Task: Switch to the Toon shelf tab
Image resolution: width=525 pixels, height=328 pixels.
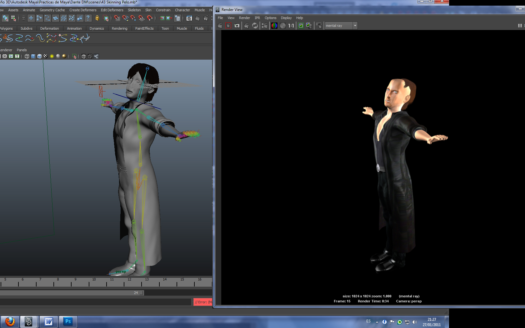Action: point(165,28)
